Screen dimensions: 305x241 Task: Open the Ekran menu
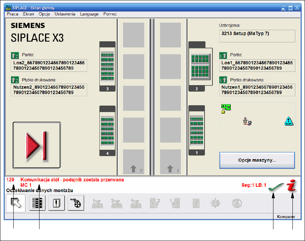coord(28,14)
